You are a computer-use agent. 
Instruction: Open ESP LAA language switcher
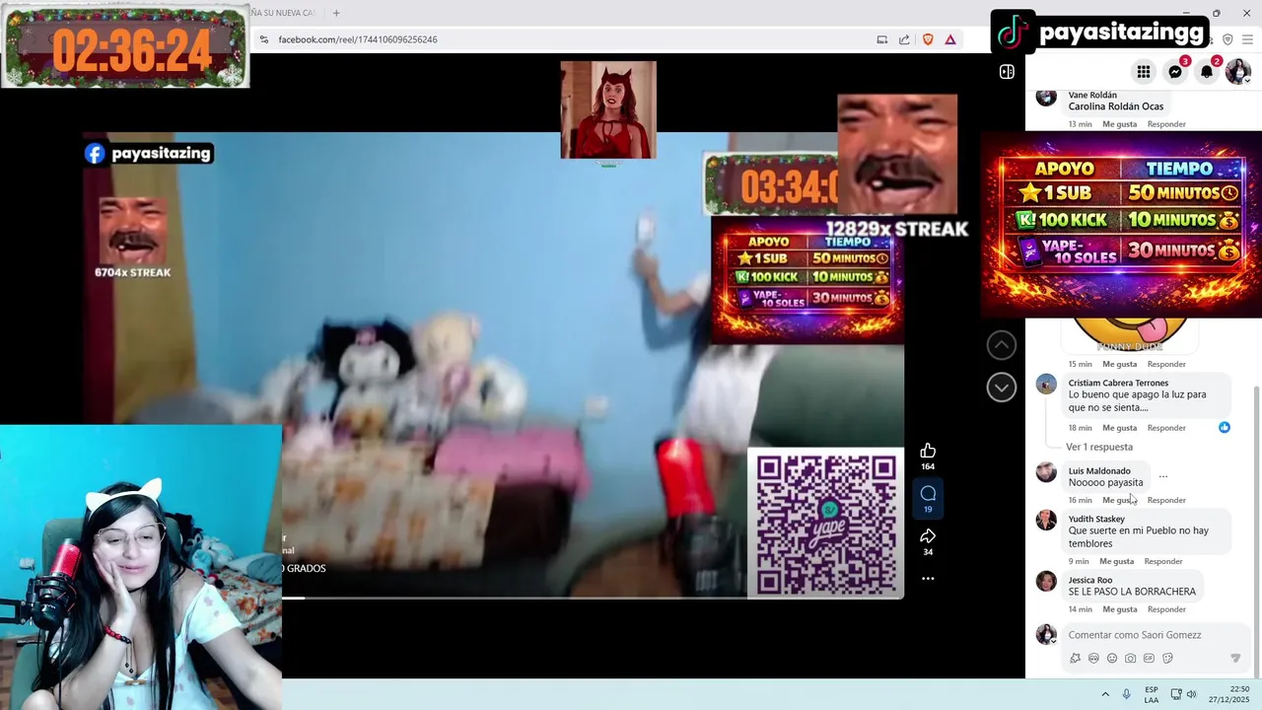(1152, 694)
